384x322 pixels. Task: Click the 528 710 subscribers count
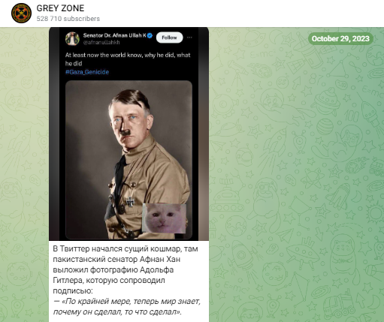click(x=68, y=19)
